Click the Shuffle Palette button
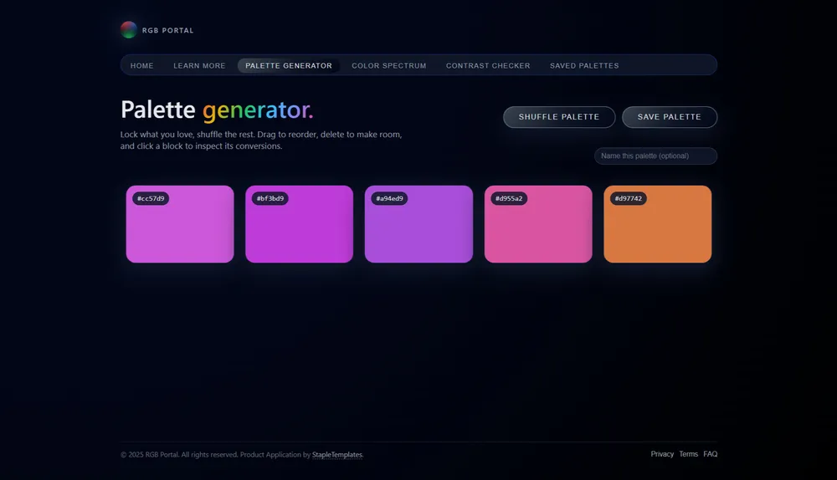The width and height of the screenshot is (837, 480). coord(559,117)
